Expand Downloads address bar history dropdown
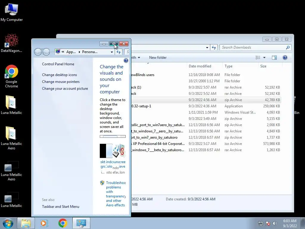The height and width of the screenshot is (229, 305). (207, 47)
